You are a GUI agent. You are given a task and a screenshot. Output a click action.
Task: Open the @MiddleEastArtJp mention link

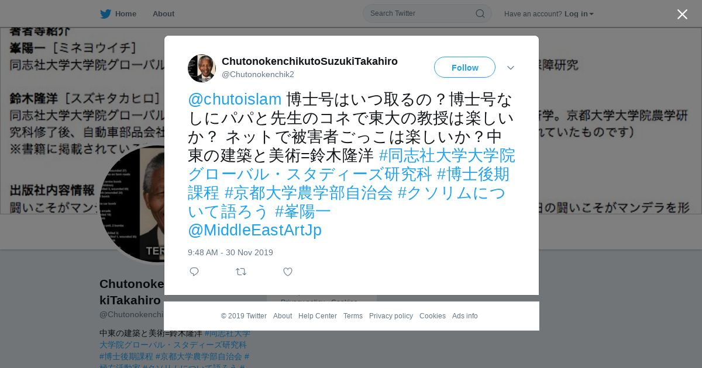pyautogui.click(x=254, y=230)
